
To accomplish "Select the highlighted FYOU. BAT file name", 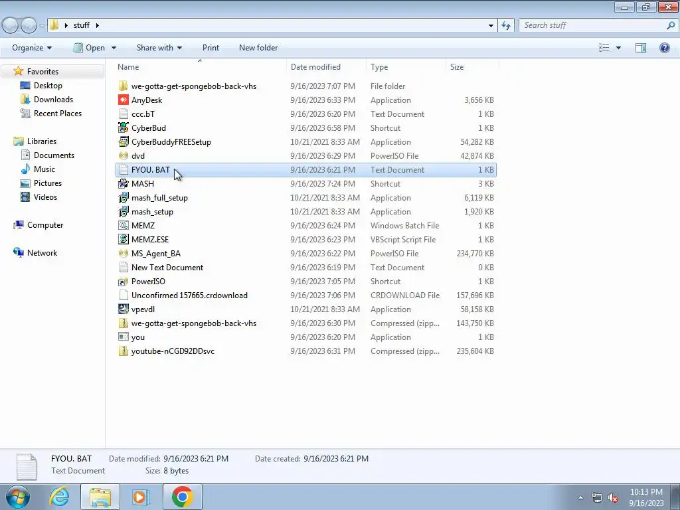I will [x=151, y=170].
